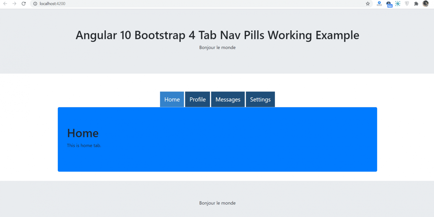This screenshot has width=434, height=217.
Task: Open the Chrome profile avatar
Action: coord(426,4)
